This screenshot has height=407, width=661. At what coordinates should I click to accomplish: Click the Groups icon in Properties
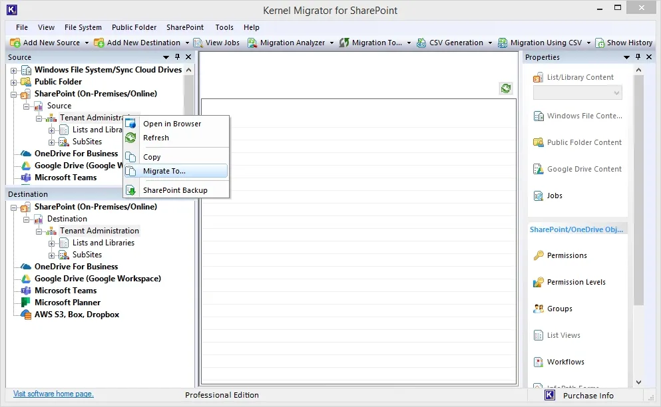coord(539,309)
